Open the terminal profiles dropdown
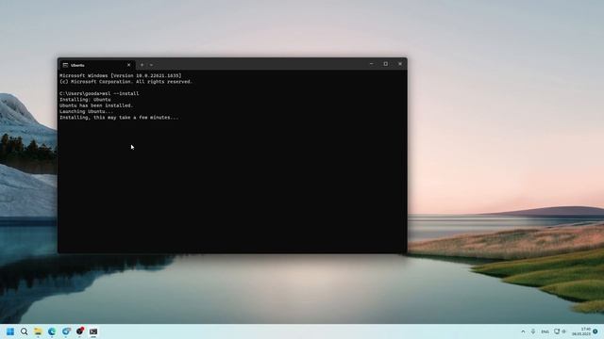Viewport: 604px width, 339px height. (151, 65)
